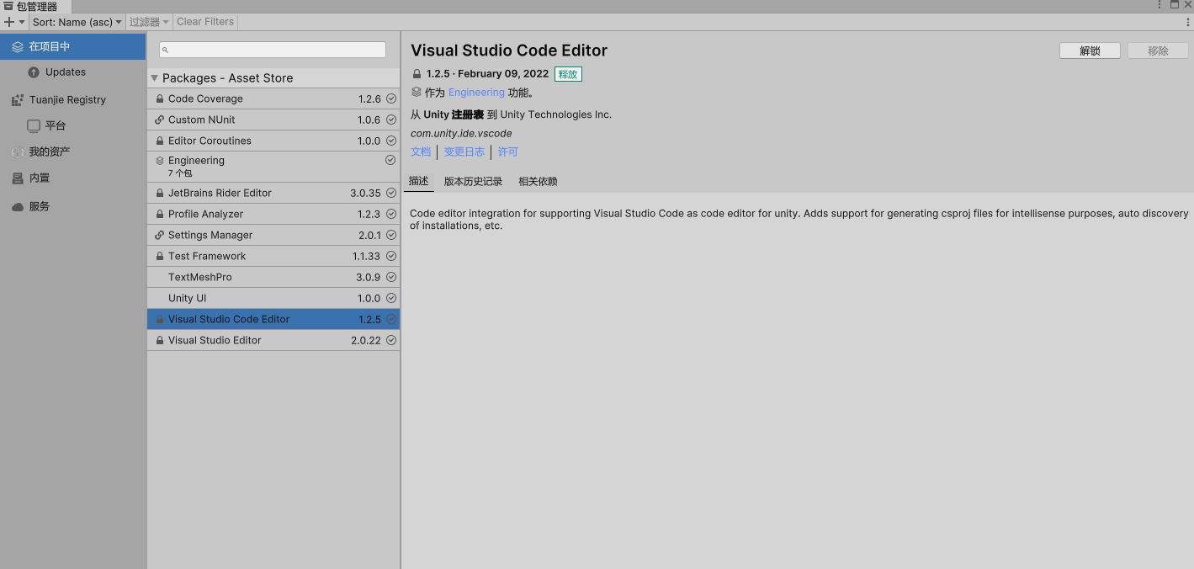Click the lock icon beside Code Coverage
This screenshot has height=569, width=1194.
click(x=160, y=98)
